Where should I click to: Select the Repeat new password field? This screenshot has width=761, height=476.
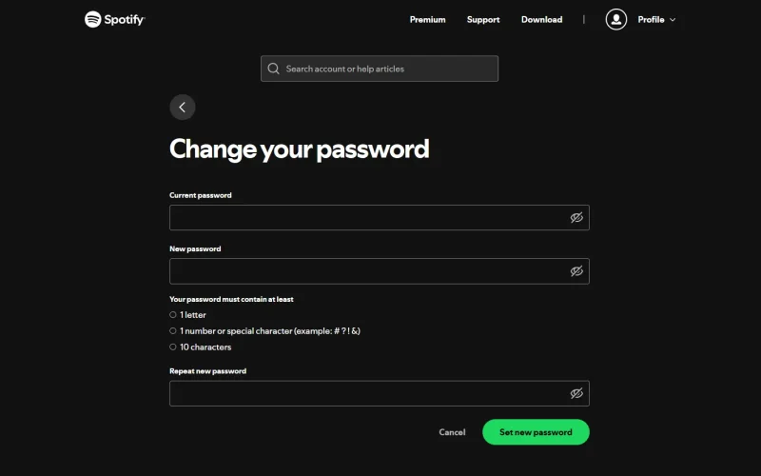tap(366, 393)
